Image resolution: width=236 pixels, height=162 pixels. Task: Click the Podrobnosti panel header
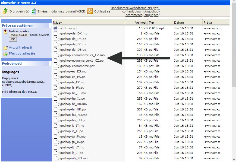[26, 63]
